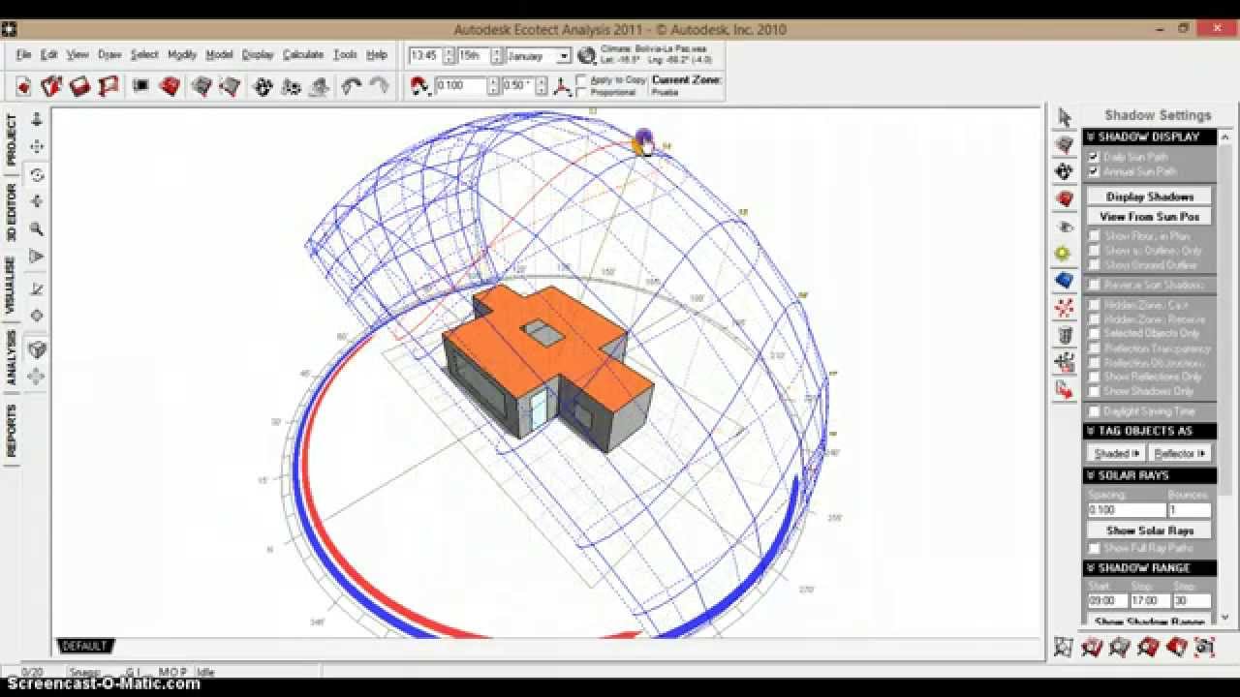Screen dimensions: 1240x697
Task: Open the eye visibility panel icon
Action: pos(1065,227)
